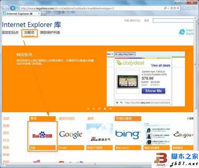Select the Internet Explorer 库 tab
Image resolution: width=199 pixels, height=168 pixels.
tap(21, 14)
